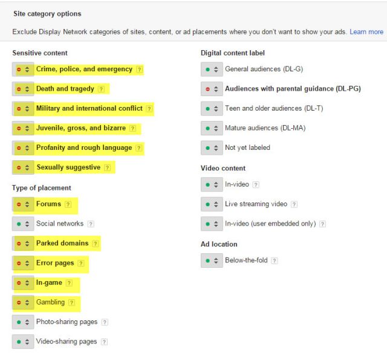Open the In-video status dropdown
The width and height of the screenshot is (387, 353).
pos(212,184)
